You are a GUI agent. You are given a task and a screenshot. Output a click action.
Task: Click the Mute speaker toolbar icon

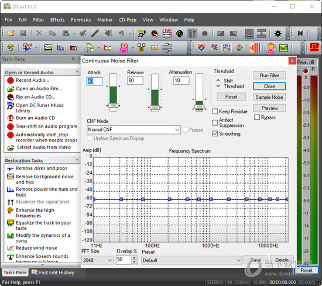click(108, 33)
